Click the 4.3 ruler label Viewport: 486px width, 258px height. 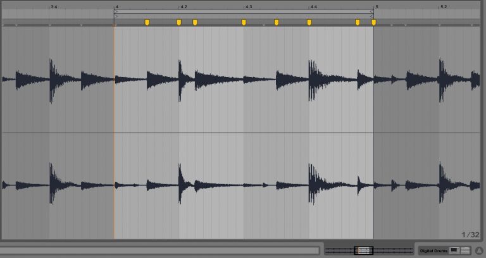249,7
